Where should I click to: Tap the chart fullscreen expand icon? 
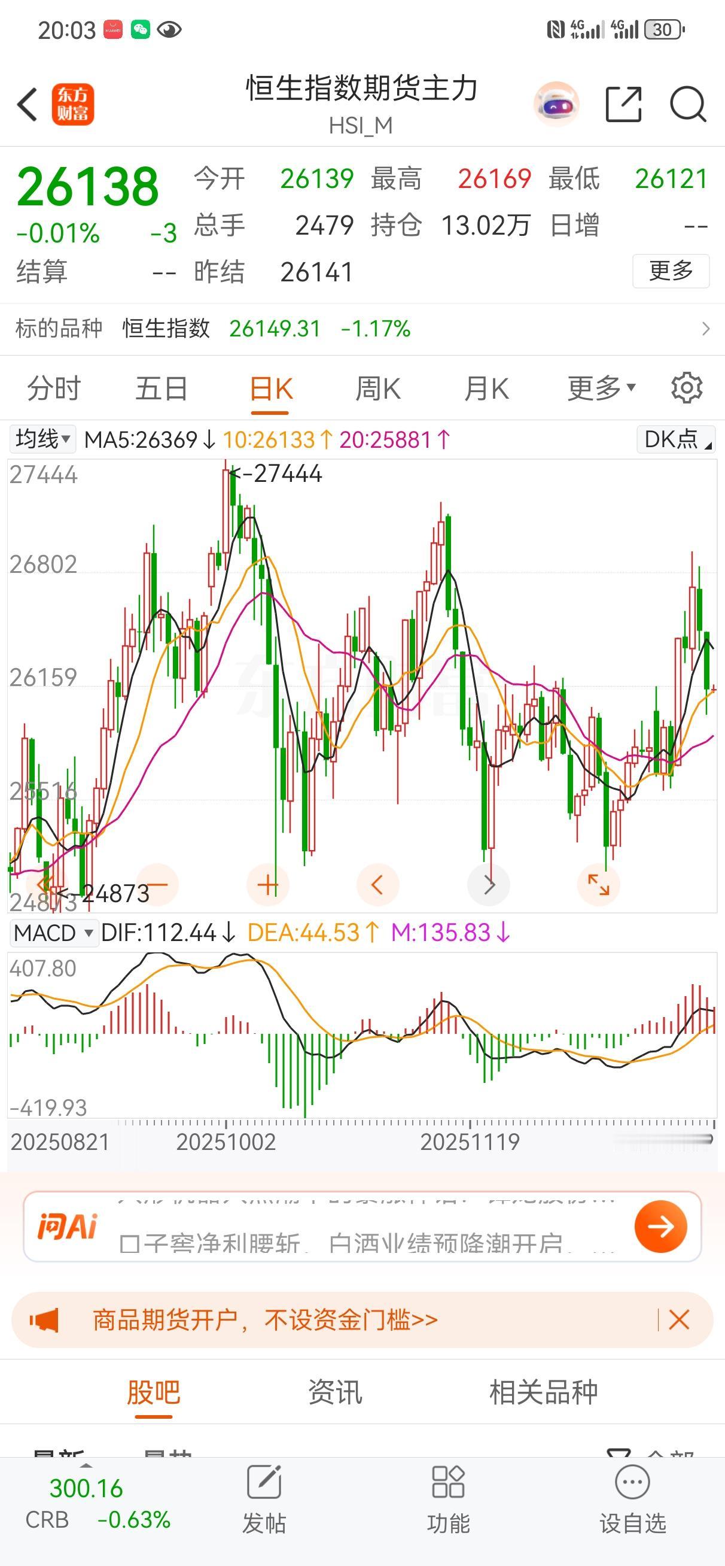pos(598,885)
